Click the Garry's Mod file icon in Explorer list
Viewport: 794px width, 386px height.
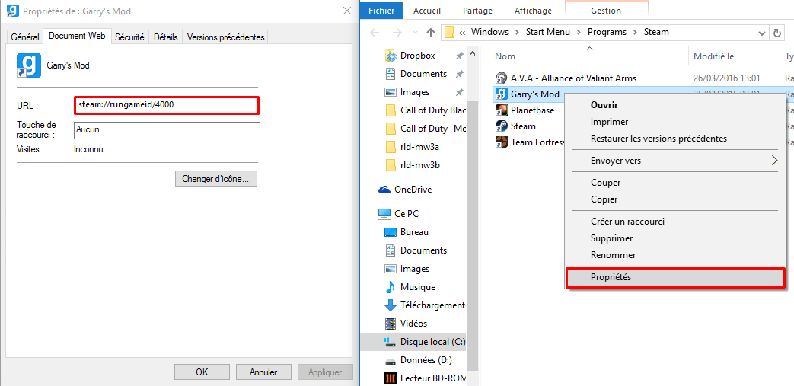point(502,94)
